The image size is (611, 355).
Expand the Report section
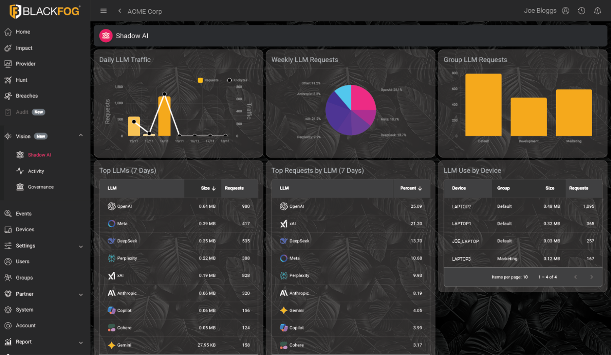(81, 342)
